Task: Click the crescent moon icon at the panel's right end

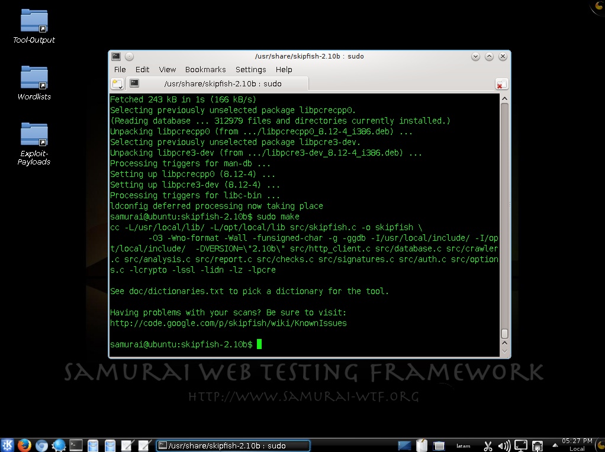Action: [599, 446]
